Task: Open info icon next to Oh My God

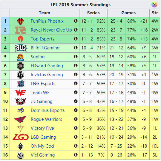Action: (x=76, y=146)
